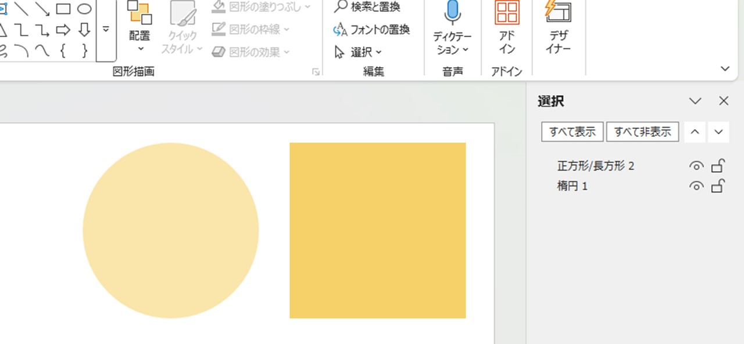Select the down arrow shape
744x344 pixels.
click(x=84, y=28)
